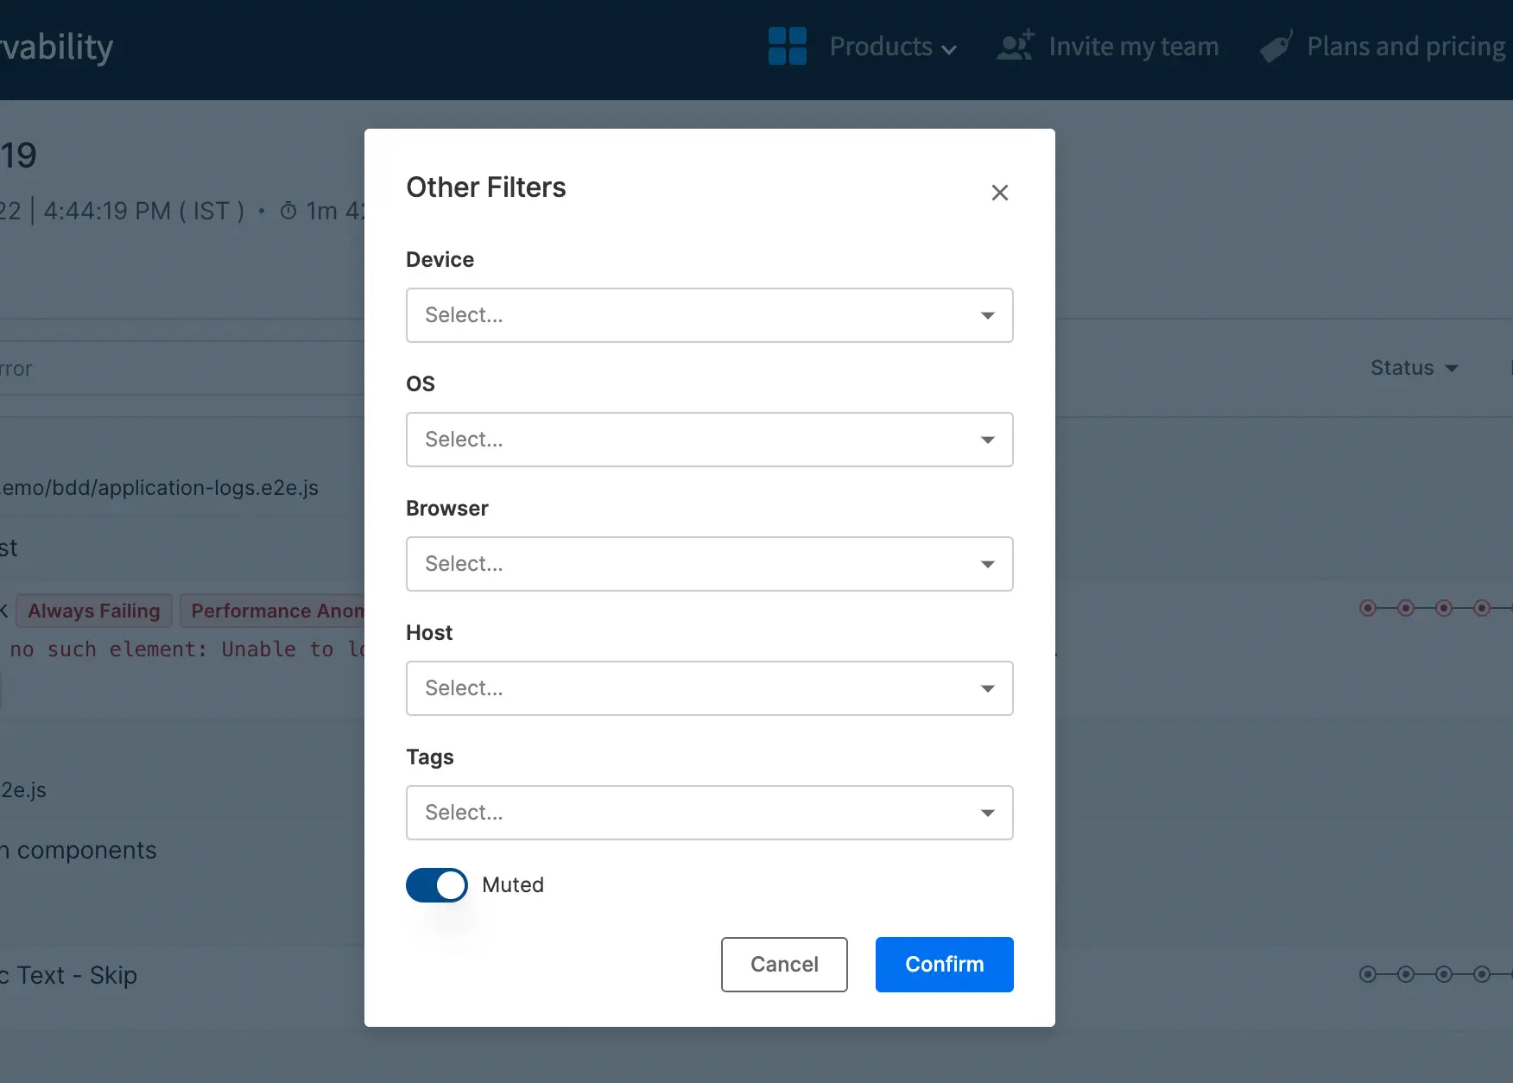Open the Browser filter dropdown
The width and height of the screenshot is (1513, 1083).
pyautogui.click(x=708, y=564)
